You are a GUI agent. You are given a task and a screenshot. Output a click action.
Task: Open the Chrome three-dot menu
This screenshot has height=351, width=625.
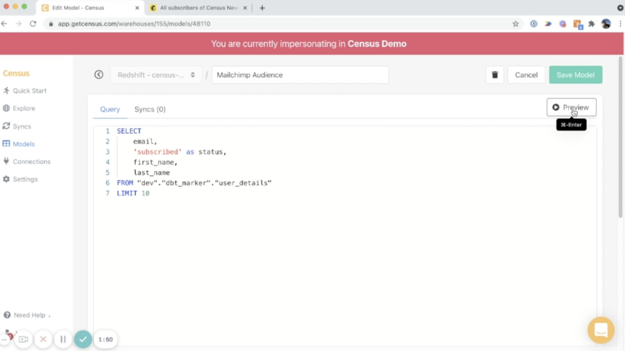coord(620,23)
